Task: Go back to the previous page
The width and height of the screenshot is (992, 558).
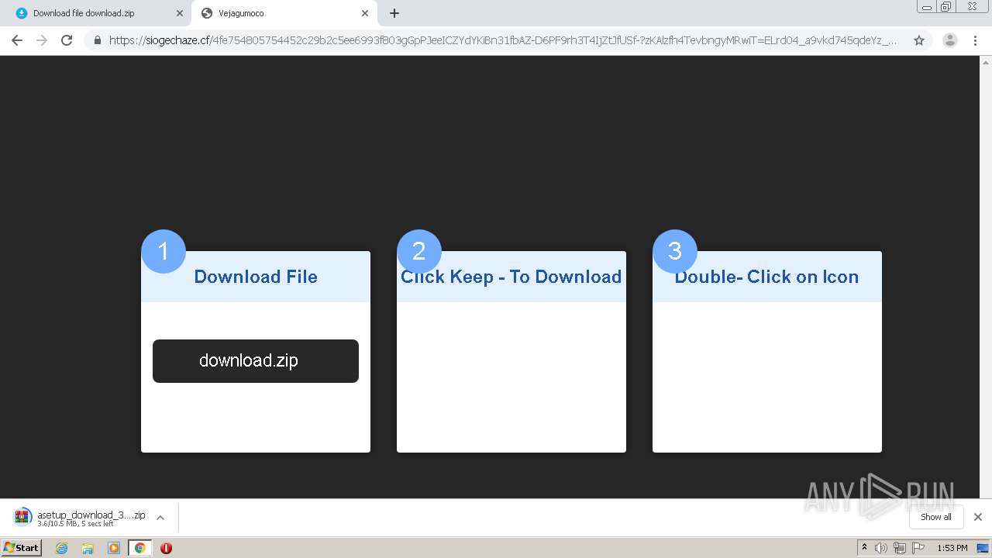Action: (x=17, y=40)
